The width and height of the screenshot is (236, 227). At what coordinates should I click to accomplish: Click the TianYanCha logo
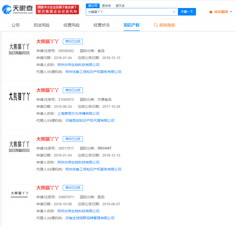pos(17,9)
